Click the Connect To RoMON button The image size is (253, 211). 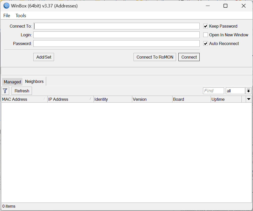pyautogui.click(x=155, y=57)
